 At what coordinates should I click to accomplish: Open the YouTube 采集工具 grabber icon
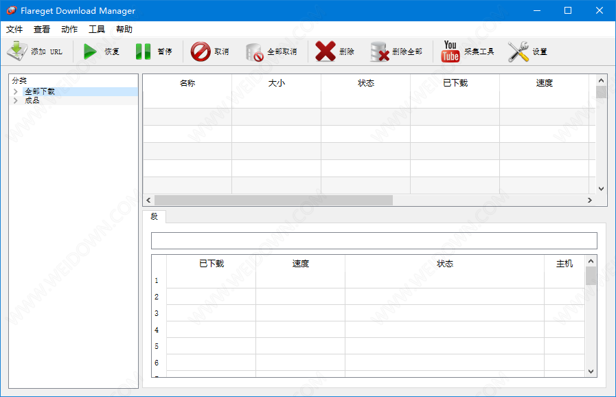[x=450, y=52]
